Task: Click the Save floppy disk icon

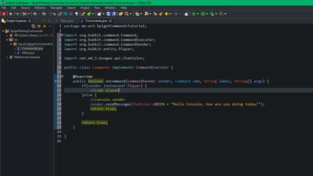Action: pyautogui.click(x=109, y=14)
